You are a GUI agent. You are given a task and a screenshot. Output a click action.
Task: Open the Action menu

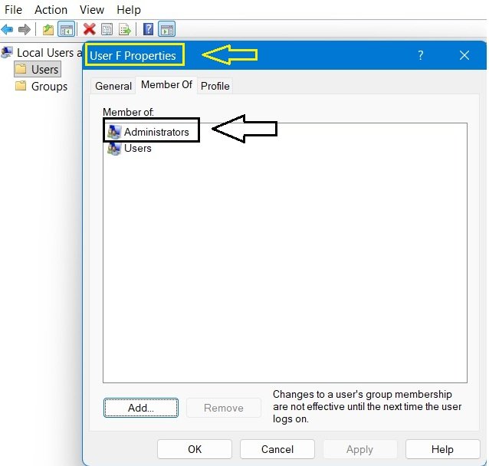pyautogui.click(x=51, y=10)
